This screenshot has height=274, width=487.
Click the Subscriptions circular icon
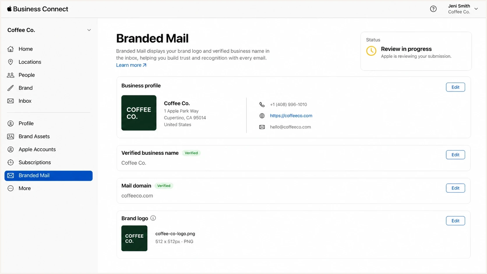(x=10, y=162)
